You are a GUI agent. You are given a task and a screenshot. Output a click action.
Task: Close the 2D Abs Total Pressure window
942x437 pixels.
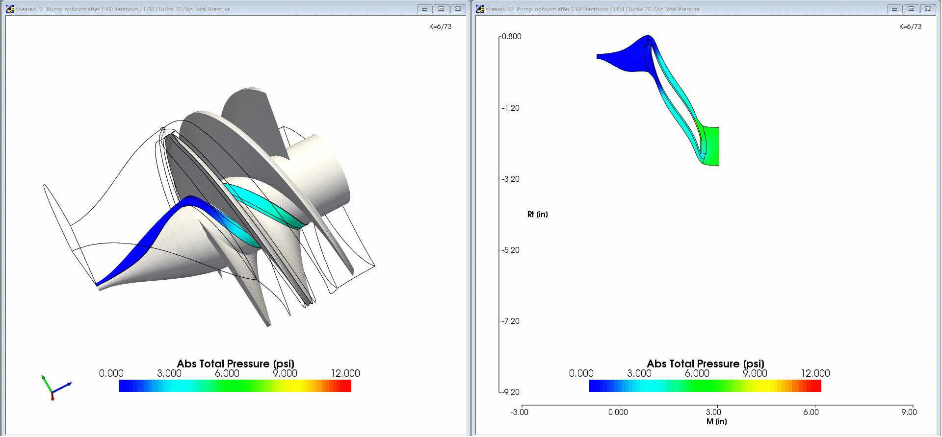pyautogui.click(x=928, y=9)
